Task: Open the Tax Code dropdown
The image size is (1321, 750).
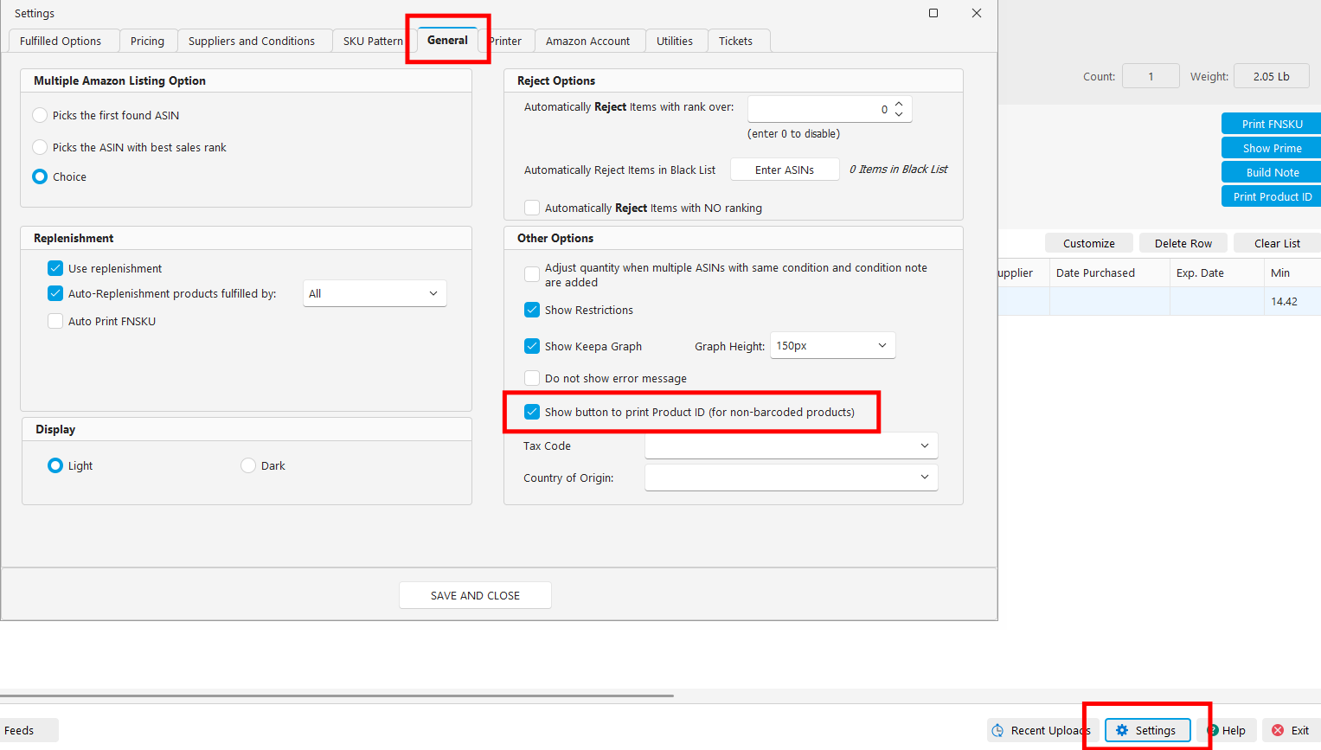Action: click(792, 446)
